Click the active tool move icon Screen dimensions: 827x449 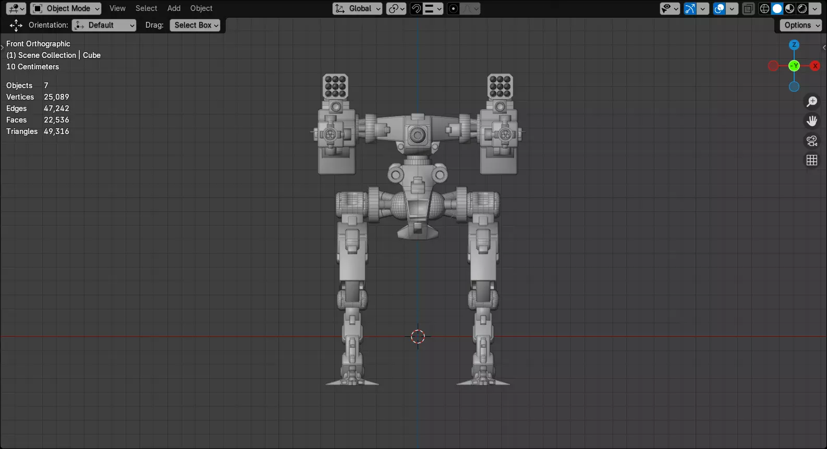16,25
